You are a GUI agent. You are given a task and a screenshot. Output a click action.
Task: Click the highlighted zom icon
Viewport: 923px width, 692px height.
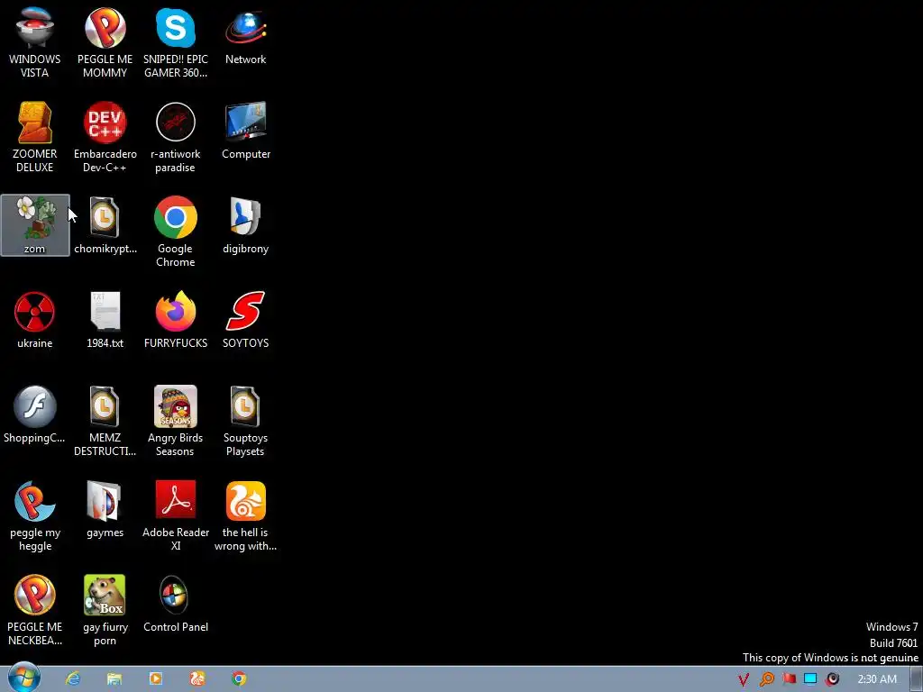[x=35, y=225]
